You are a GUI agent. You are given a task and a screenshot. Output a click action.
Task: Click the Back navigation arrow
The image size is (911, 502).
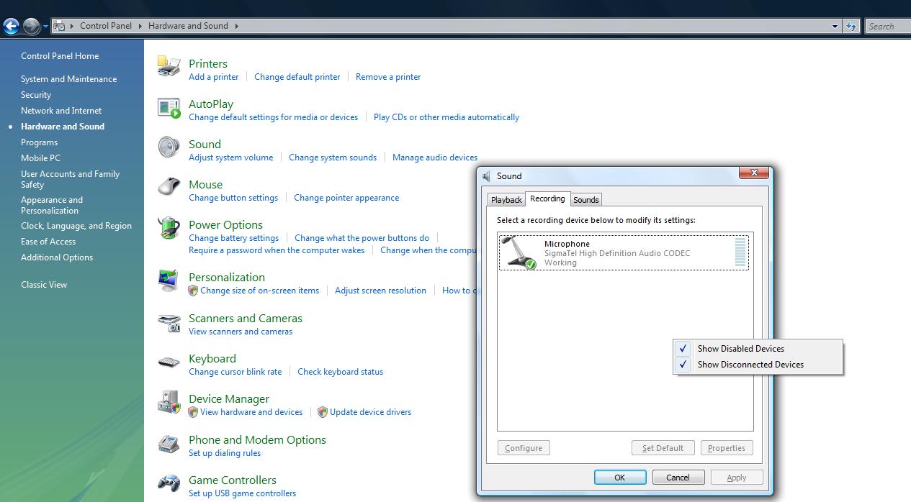click(11, 27)
